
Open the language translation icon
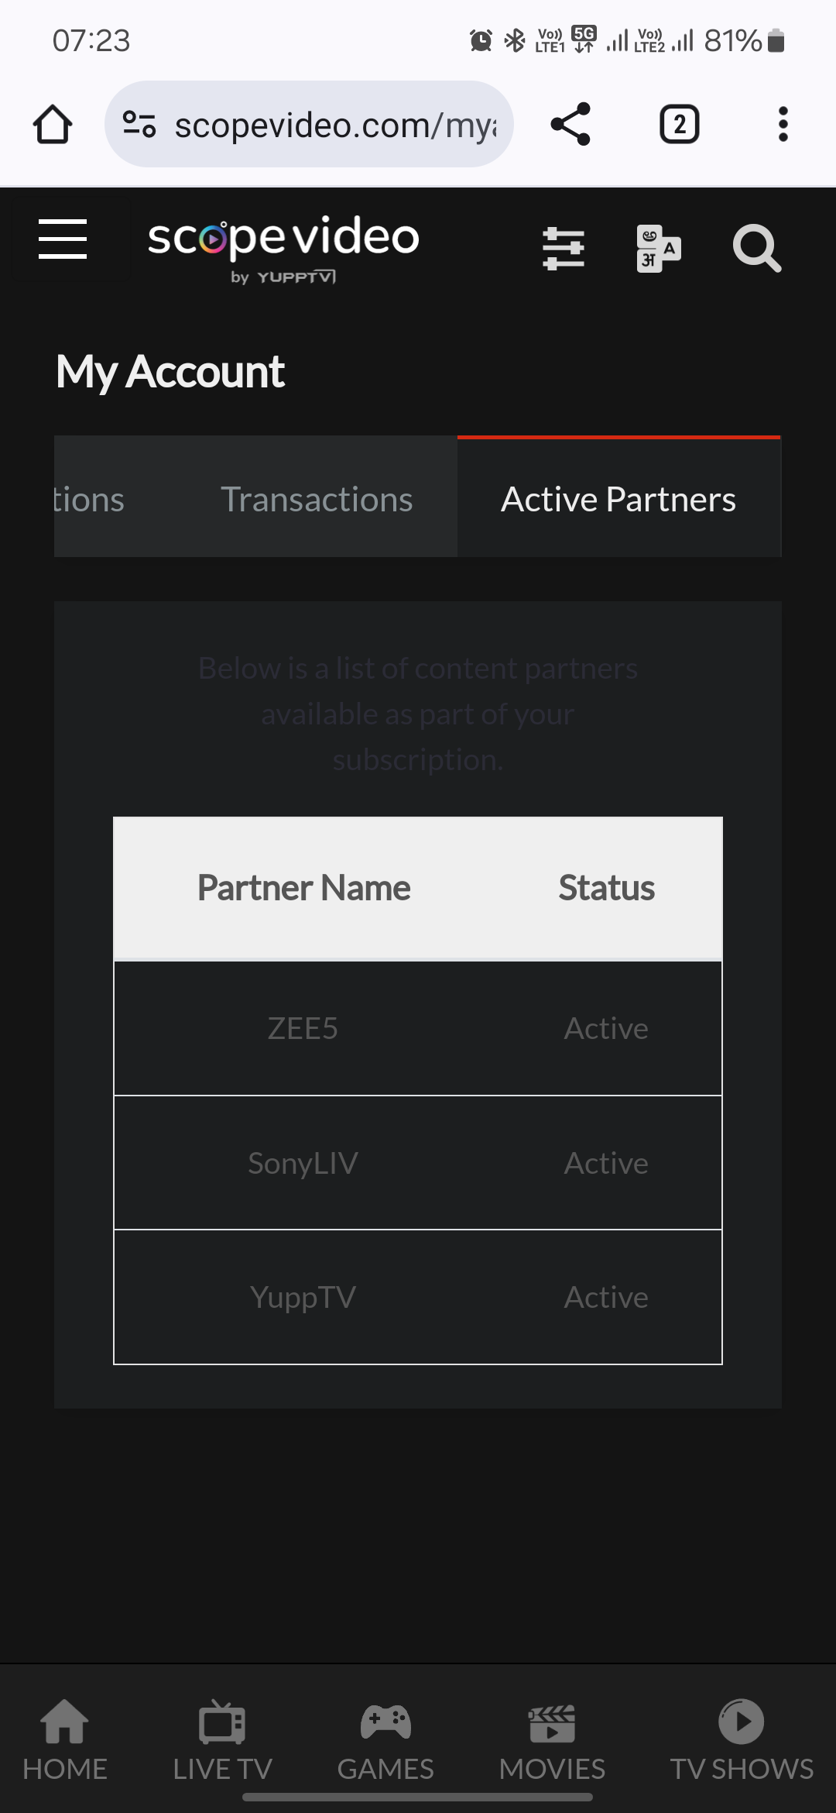click(658, 248)
